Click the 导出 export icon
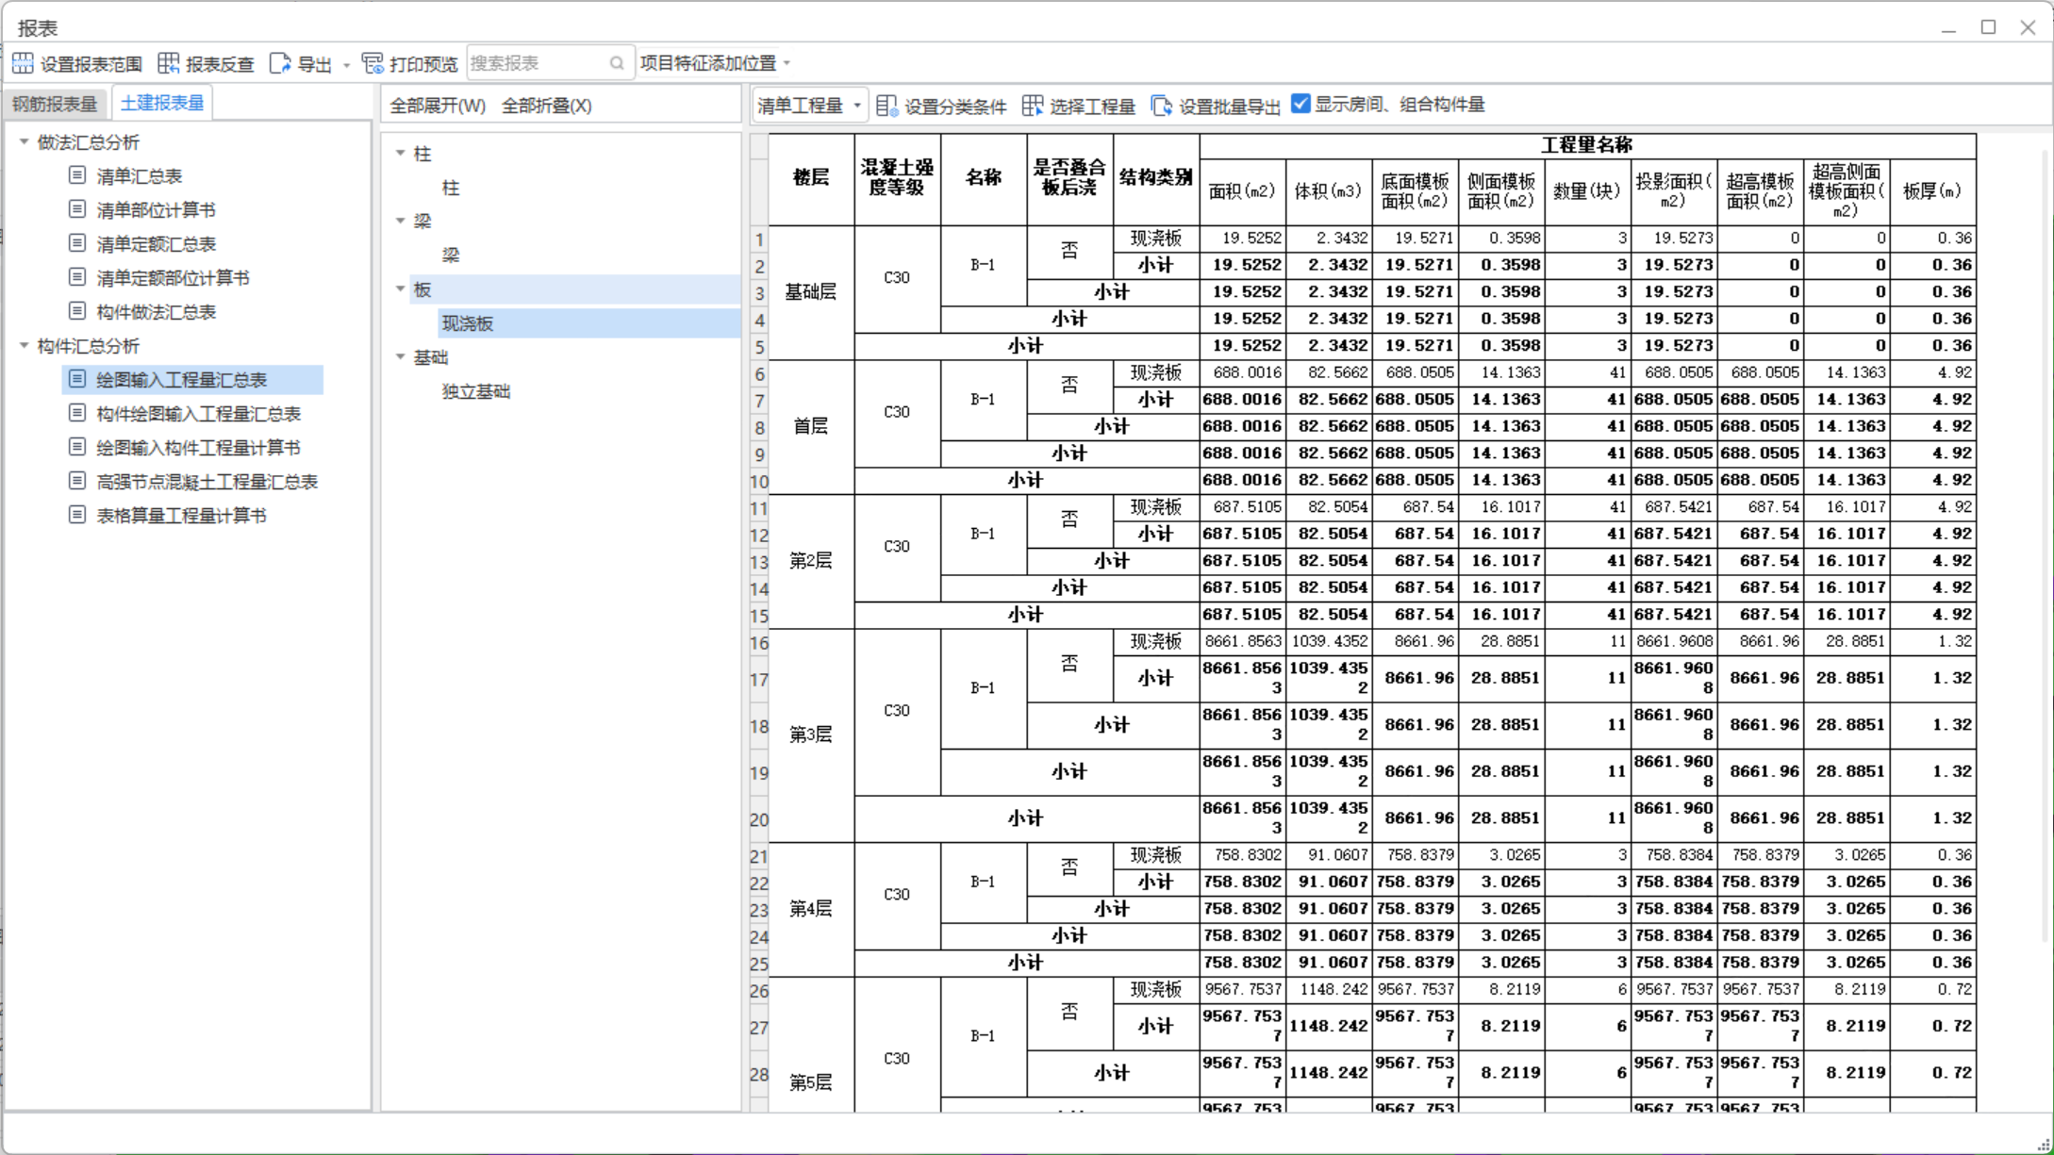 (280, 63)
